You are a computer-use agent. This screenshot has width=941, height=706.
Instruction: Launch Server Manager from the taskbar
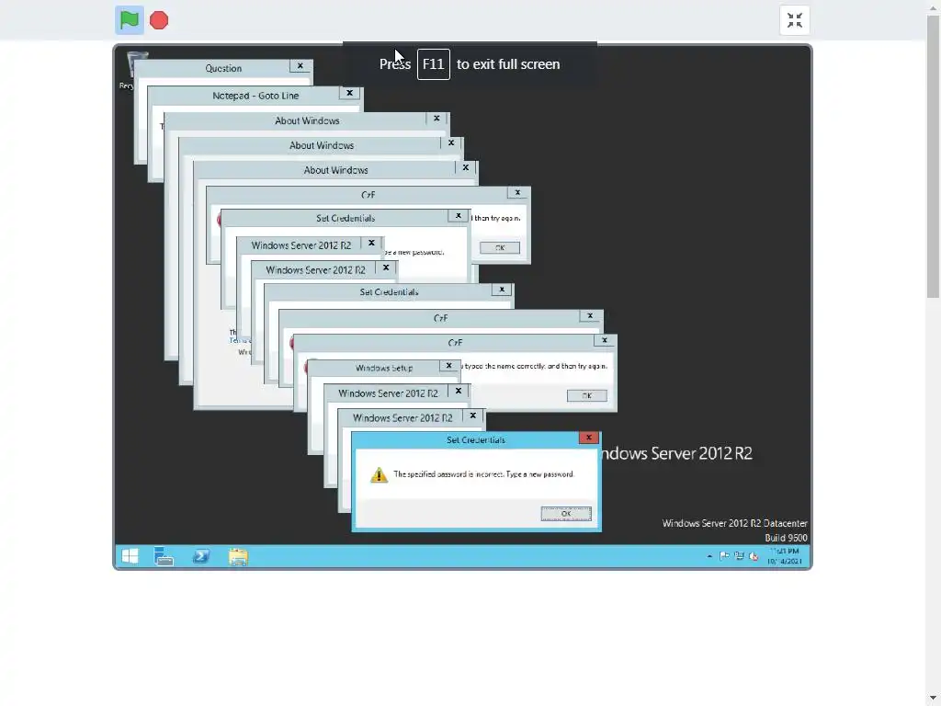(x=164, y=556)
